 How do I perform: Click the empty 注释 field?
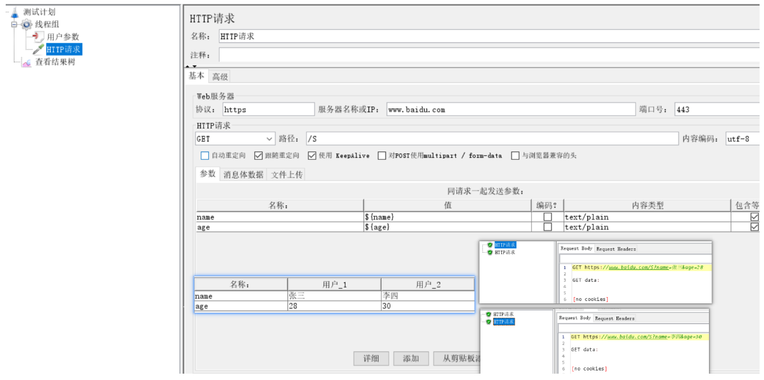(x=489, y=55)
